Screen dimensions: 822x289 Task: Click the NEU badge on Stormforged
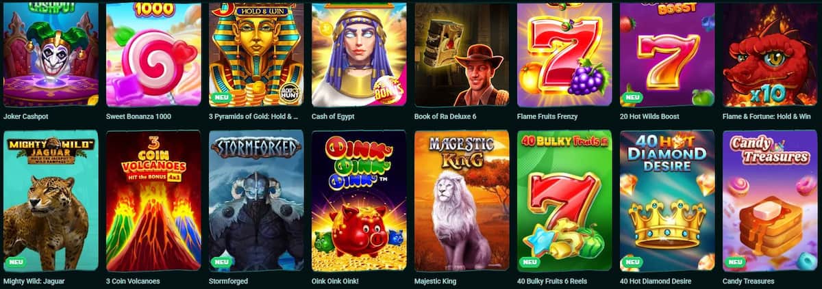tap(222, 262)
